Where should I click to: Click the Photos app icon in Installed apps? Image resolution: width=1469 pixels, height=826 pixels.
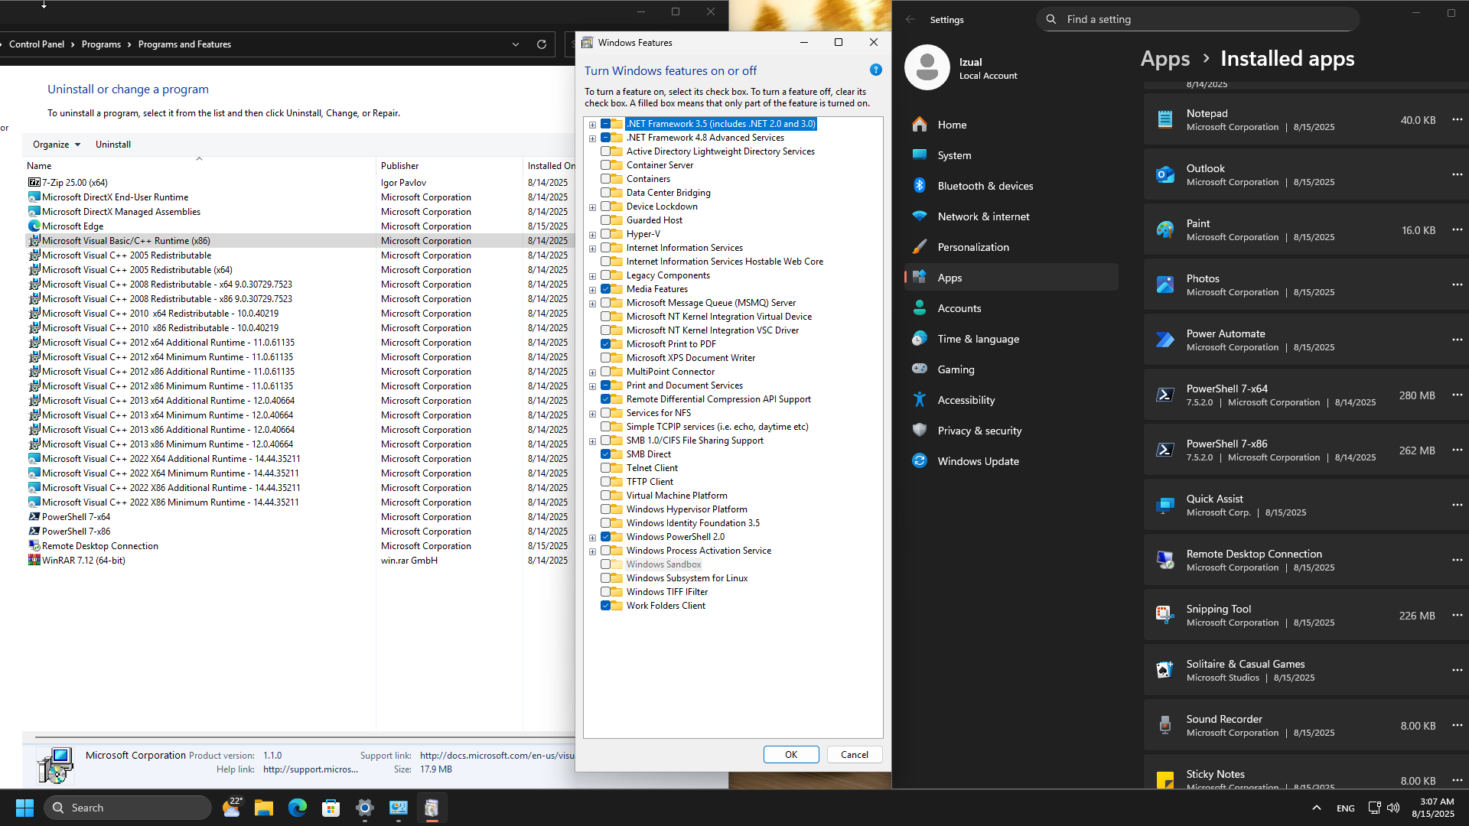click(1164, 285)
